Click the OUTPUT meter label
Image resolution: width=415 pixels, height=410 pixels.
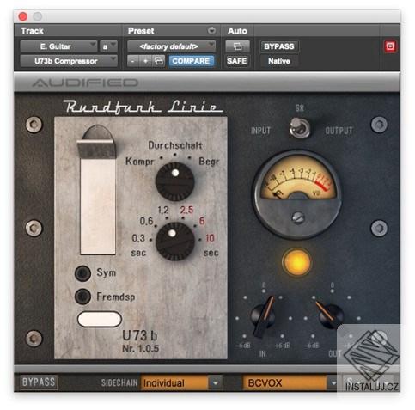339,131
